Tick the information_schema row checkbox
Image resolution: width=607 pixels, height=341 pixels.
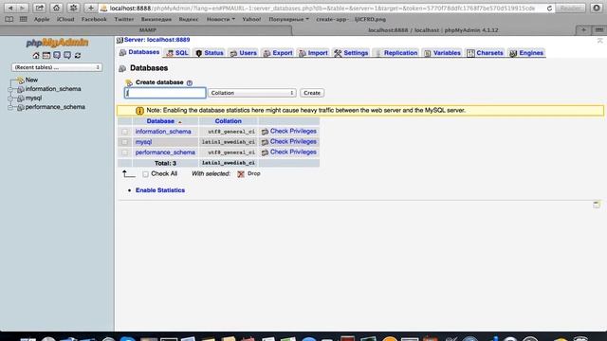[124, 132]
